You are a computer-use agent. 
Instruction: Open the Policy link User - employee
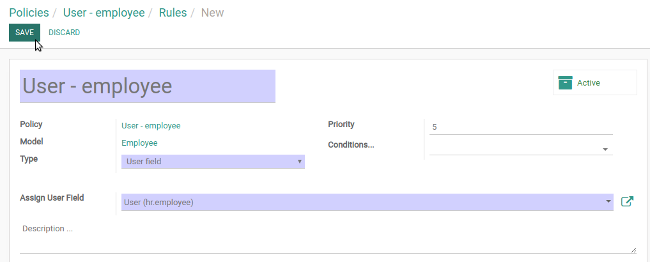coord(151,126)
